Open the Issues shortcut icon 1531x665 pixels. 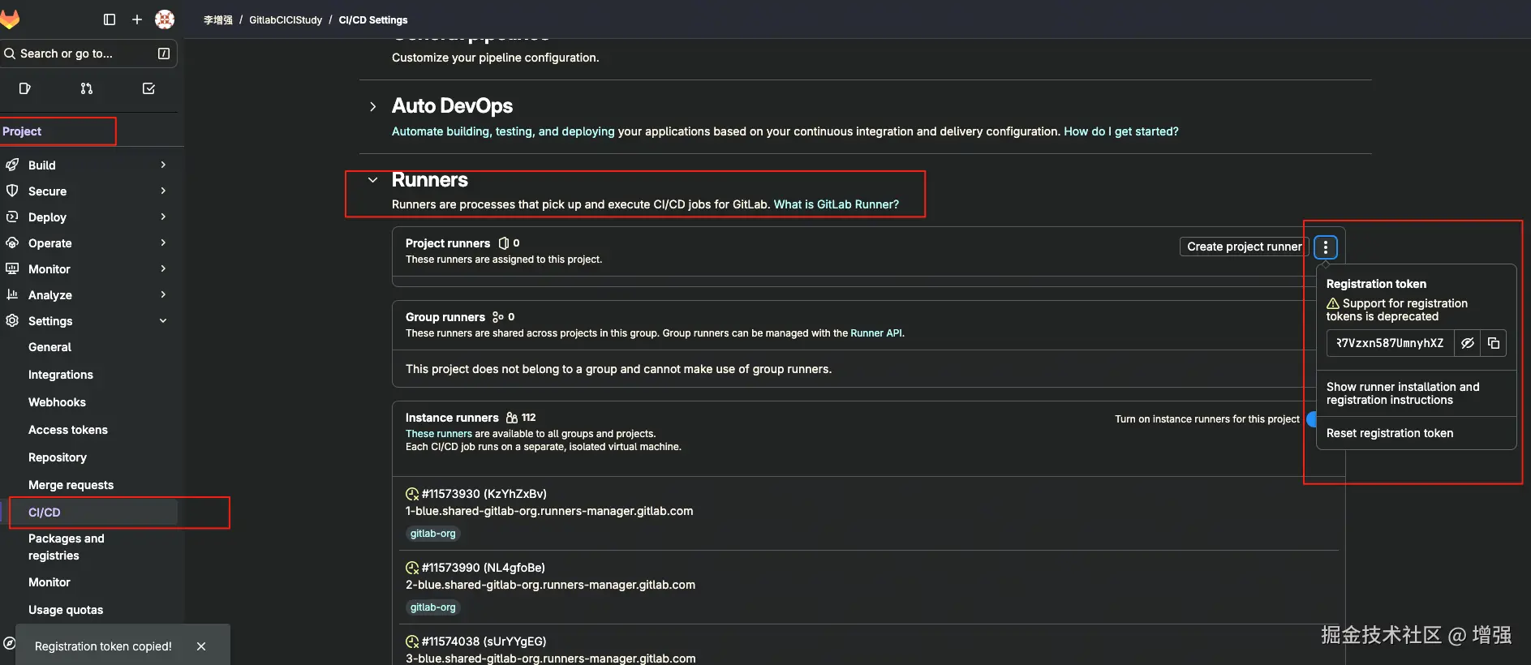25,88
